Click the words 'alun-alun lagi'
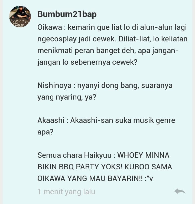This screenshot has width=195, height=204. coord(163,28)
